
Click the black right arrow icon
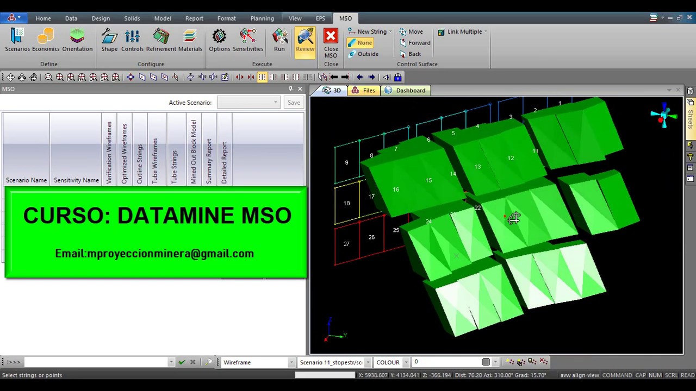coord(345,77)
